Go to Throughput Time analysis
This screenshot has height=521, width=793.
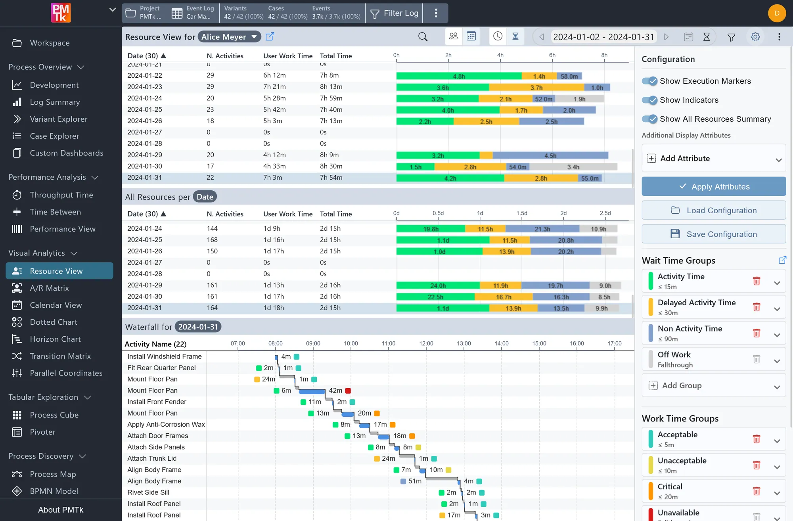61,195
